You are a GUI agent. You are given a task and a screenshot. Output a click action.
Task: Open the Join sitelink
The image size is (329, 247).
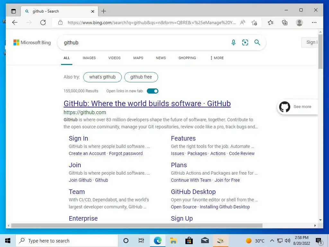(75, 165)
